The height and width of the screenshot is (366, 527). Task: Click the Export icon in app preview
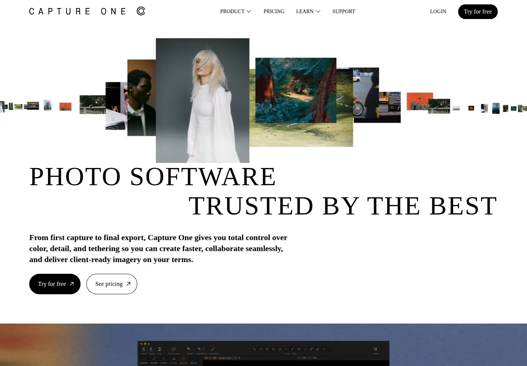(151, 349)
